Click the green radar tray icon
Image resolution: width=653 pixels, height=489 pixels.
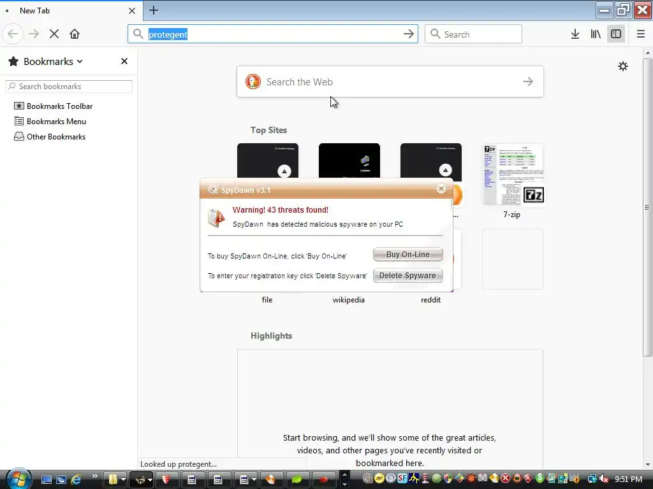pos(436,478)
